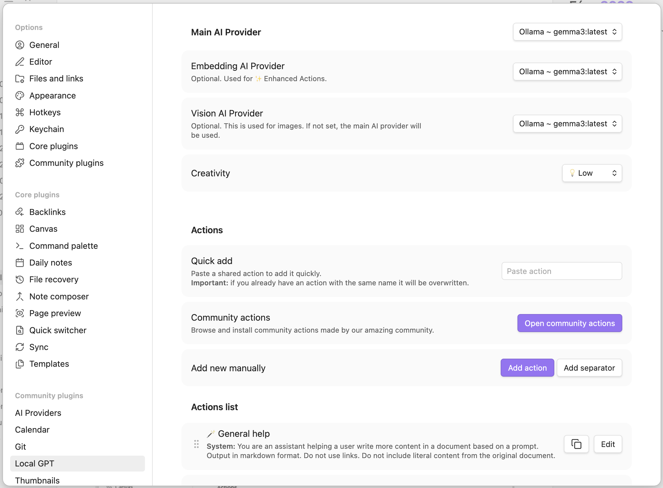The image size is (663, 488).
Task: Focus the Paste action input field
Action: [561, 271]
